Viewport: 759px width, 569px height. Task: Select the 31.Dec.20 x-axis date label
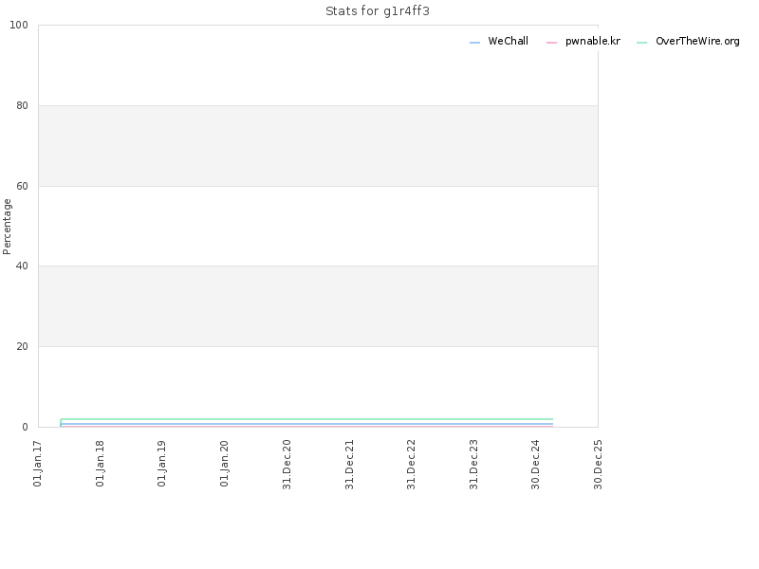point(287,465)
